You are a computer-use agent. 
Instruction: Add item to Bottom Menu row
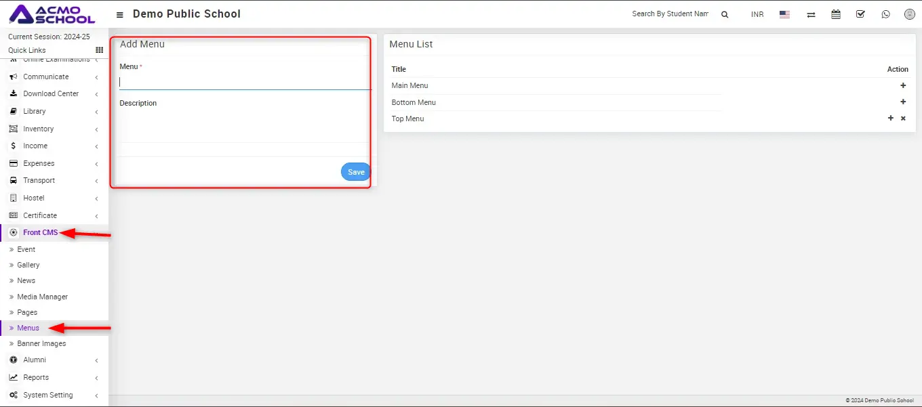pyautogui.click(x=903, y=102)
